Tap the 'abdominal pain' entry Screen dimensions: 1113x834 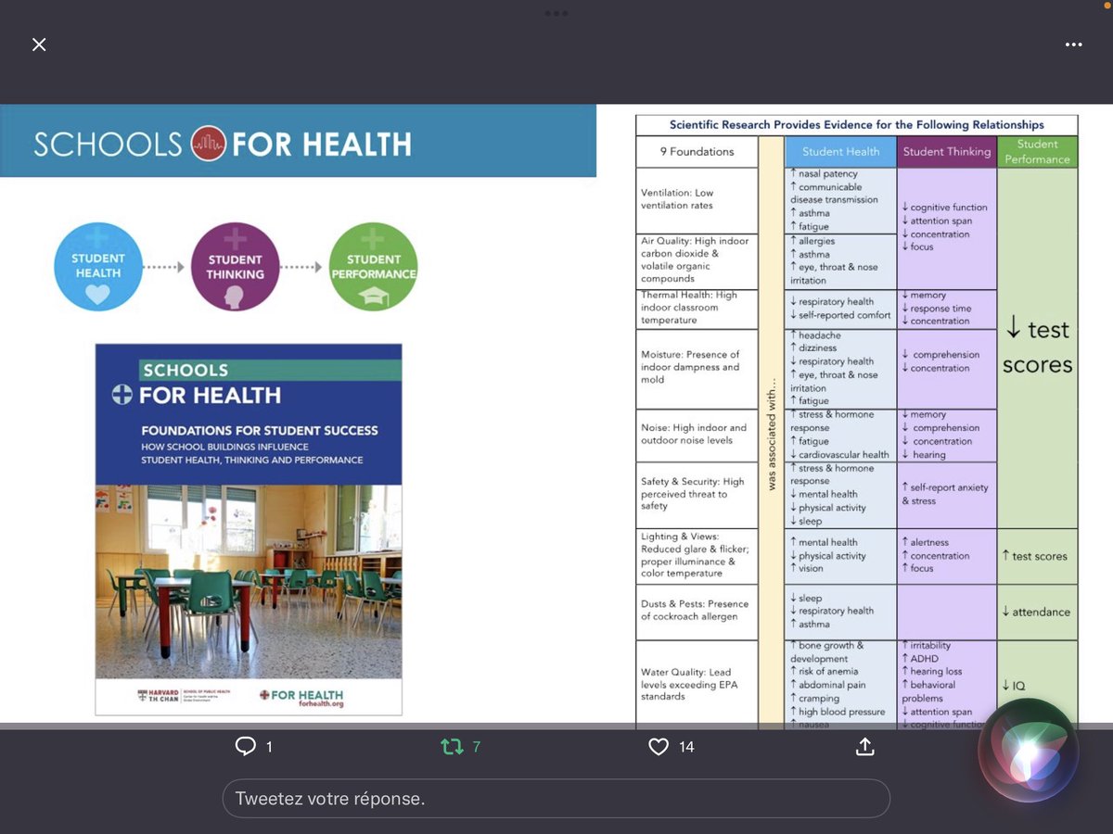coord(828,685)
